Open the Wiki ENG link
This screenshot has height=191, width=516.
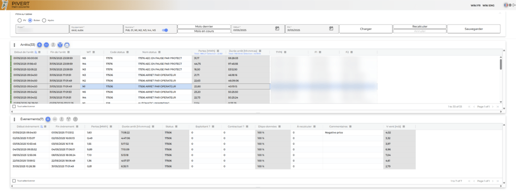(x=488, y=5)
